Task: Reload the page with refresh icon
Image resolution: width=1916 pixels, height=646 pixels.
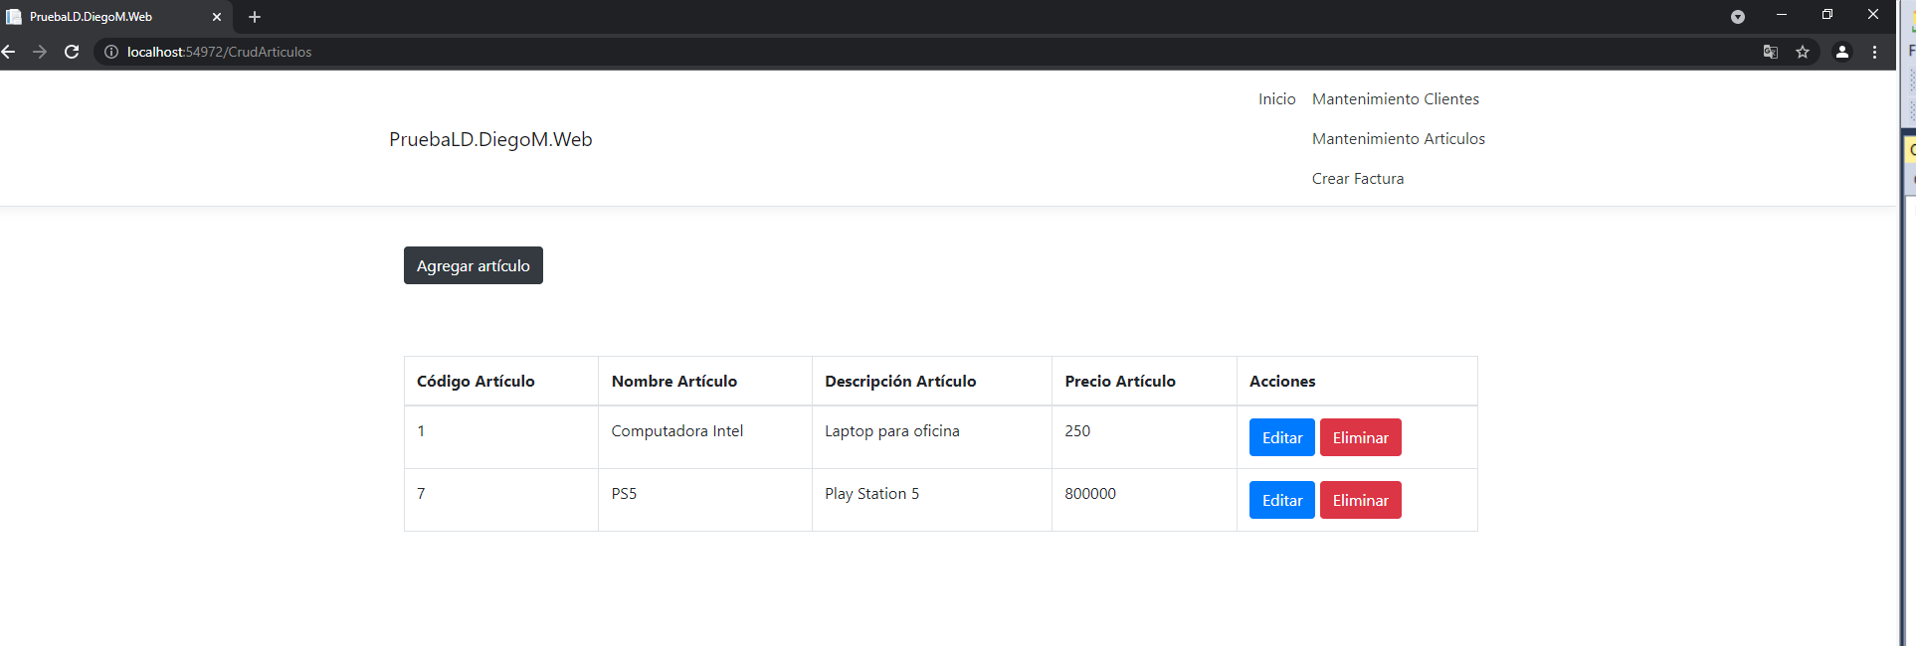Action: 72,52
